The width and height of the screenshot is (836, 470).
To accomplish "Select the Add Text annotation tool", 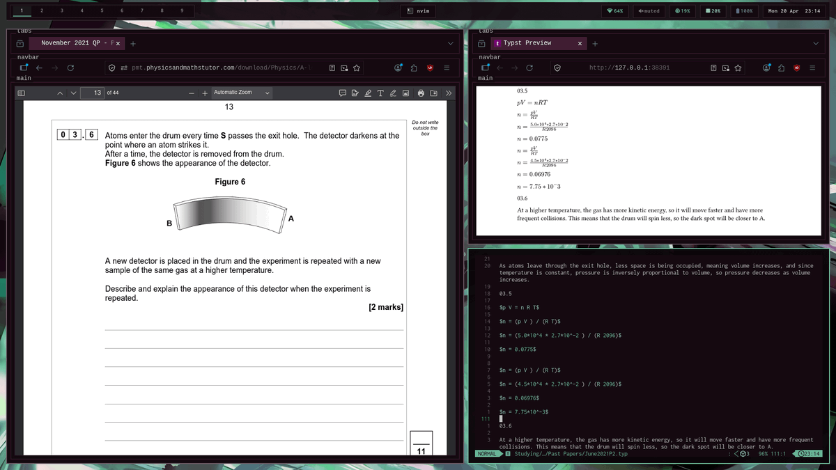I will coord(381,93).
